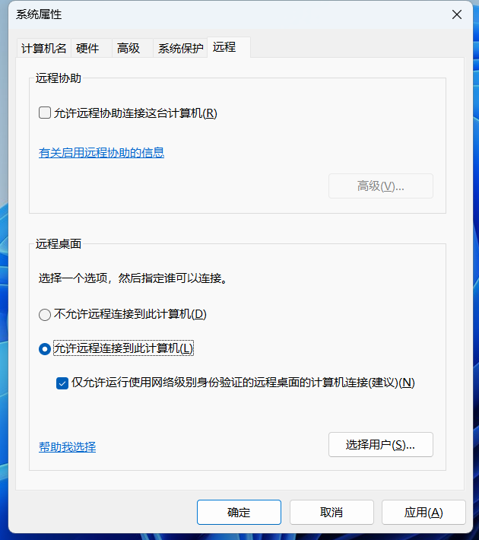This screenshot has width=479, height=540.
Task: Go to the 系统保护 tab
Action: (x=180, y=48)
